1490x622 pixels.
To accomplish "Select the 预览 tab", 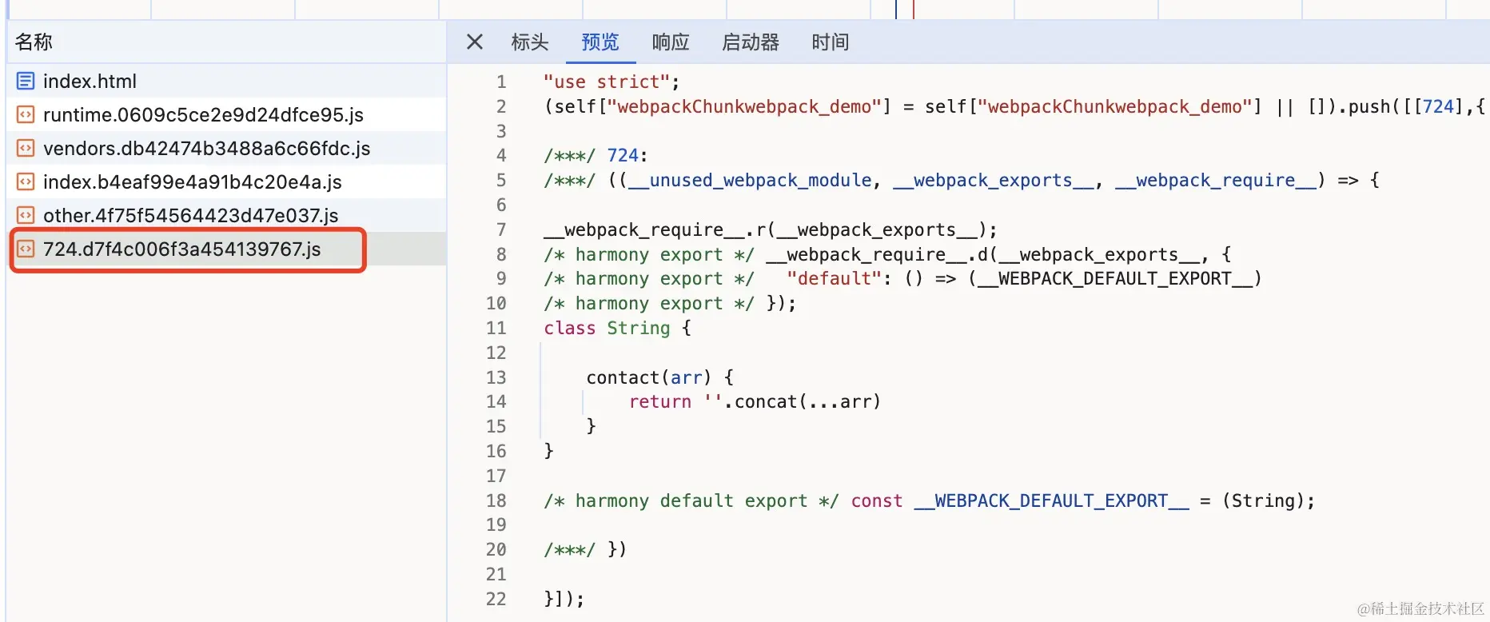I will 600,42.
